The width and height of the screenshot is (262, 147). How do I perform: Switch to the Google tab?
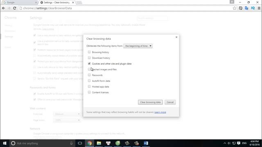coord(20,2)
